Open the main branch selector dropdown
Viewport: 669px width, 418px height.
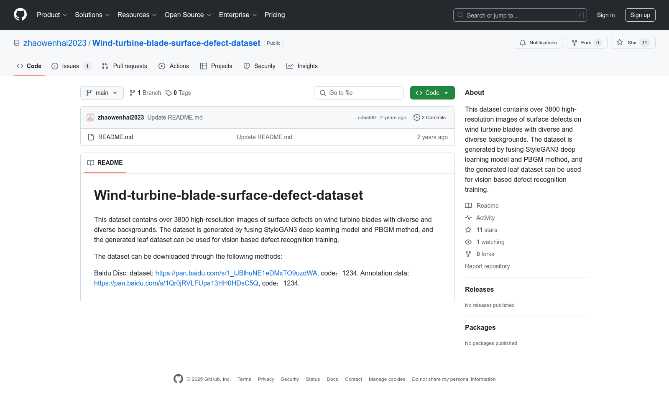tap(102, 93)
